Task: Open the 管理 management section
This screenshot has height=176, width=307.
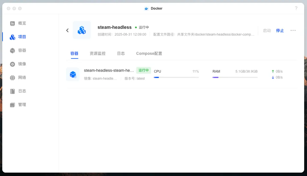Action: pos(18,104)
